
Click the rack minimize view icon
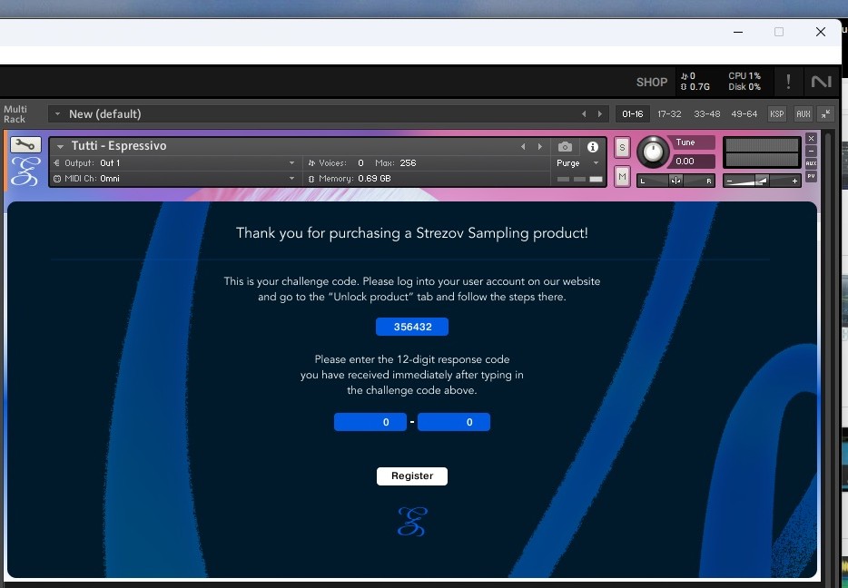(825, 114)
